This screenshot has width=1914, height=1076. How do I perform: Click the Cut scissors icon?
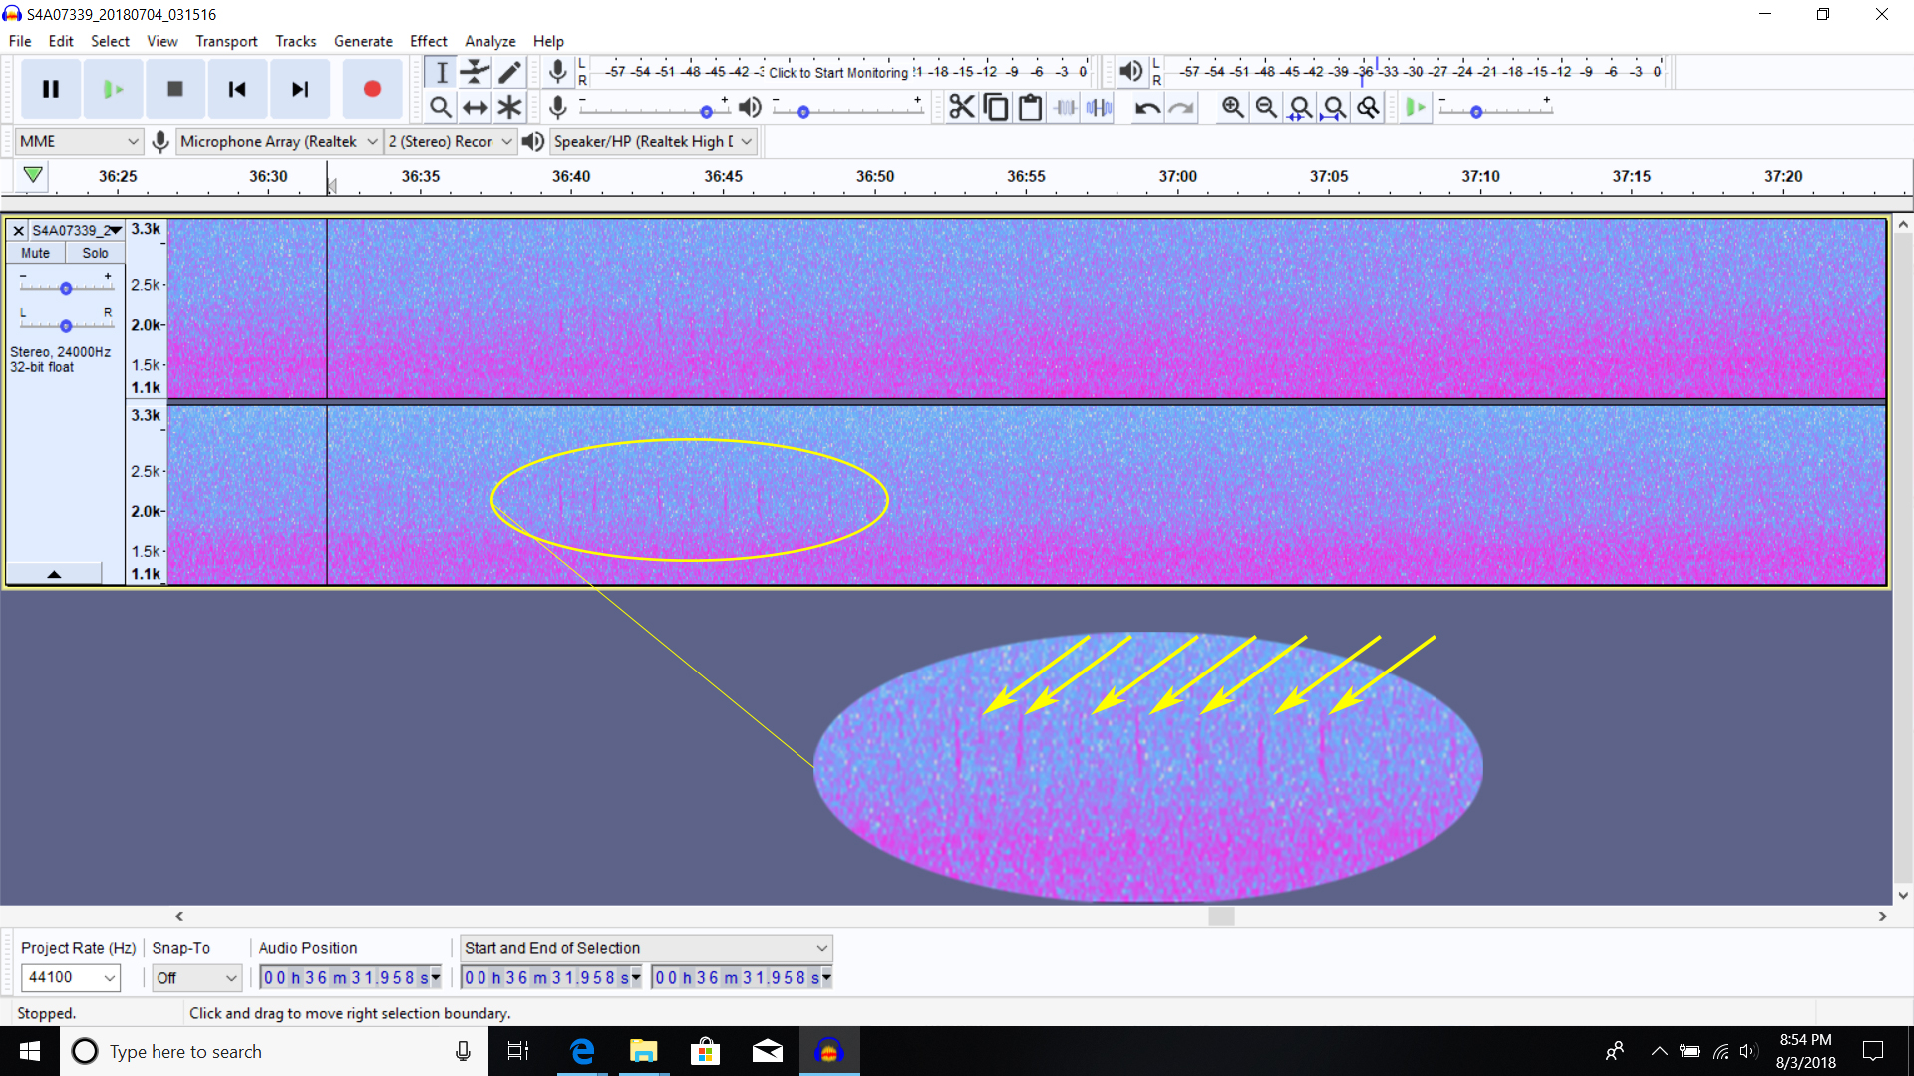(x=961, y=107)
